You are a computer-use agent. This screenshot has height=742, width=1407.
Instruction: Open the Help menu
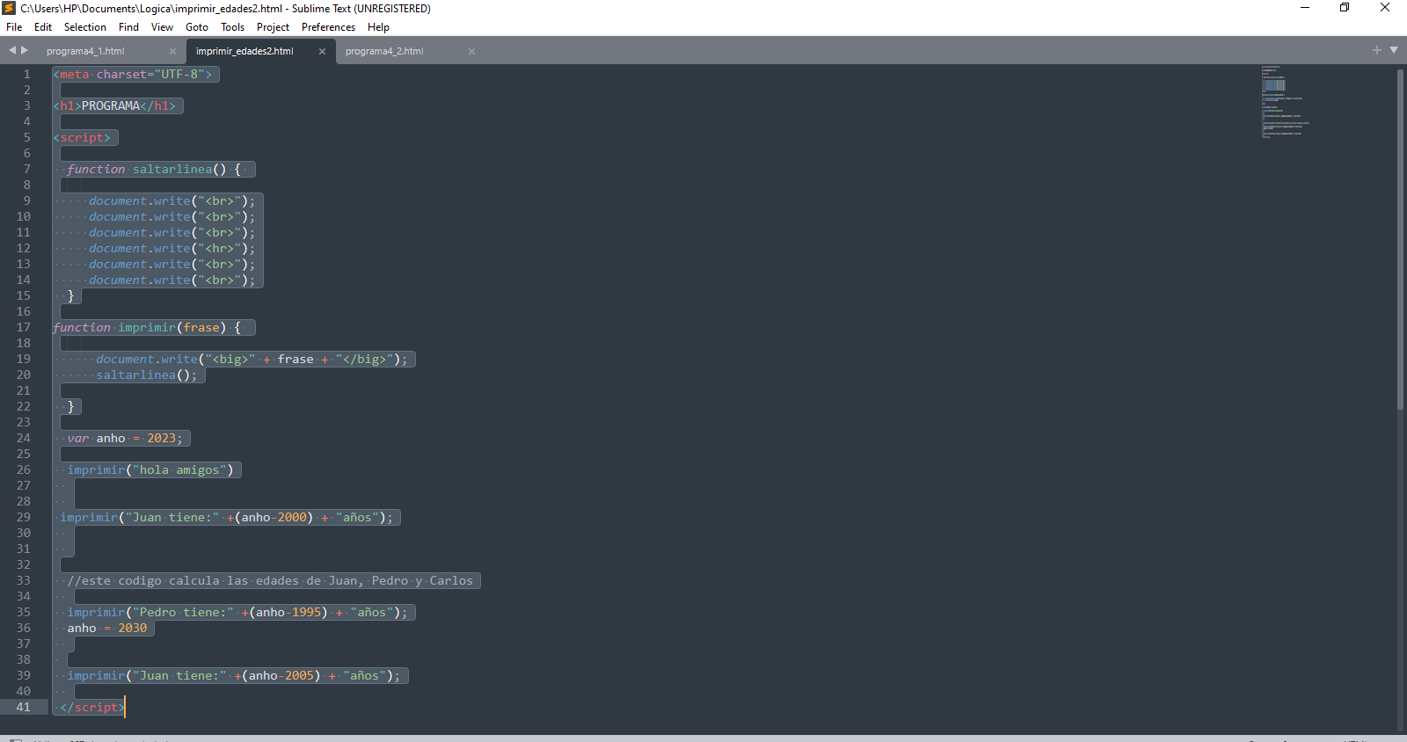(378, 27)
